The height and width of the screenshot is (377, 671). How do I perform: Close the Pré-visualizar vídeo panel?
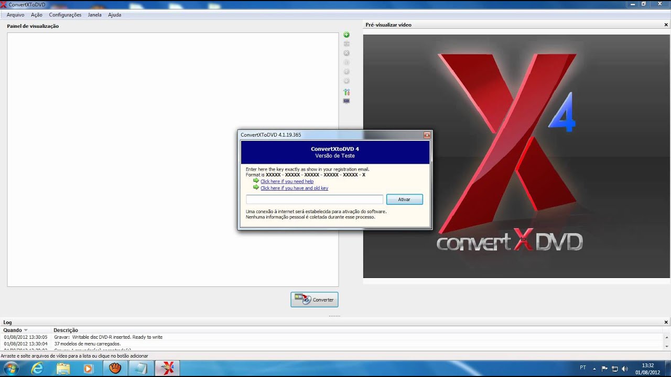[666, 25]
